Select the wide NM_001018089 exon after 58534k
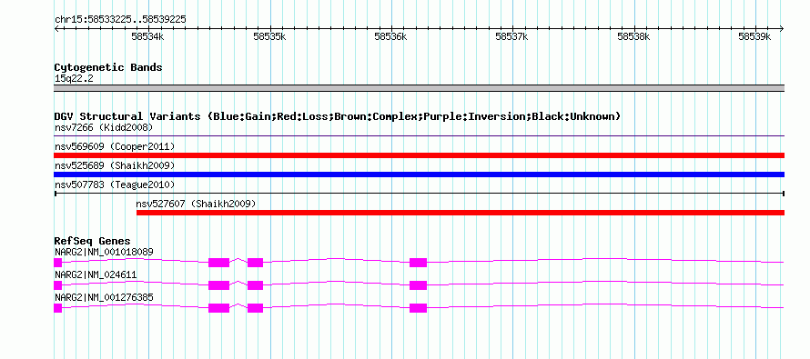This screenshot has height=359, width=810. pyautogui.click(x=219, y=263)
